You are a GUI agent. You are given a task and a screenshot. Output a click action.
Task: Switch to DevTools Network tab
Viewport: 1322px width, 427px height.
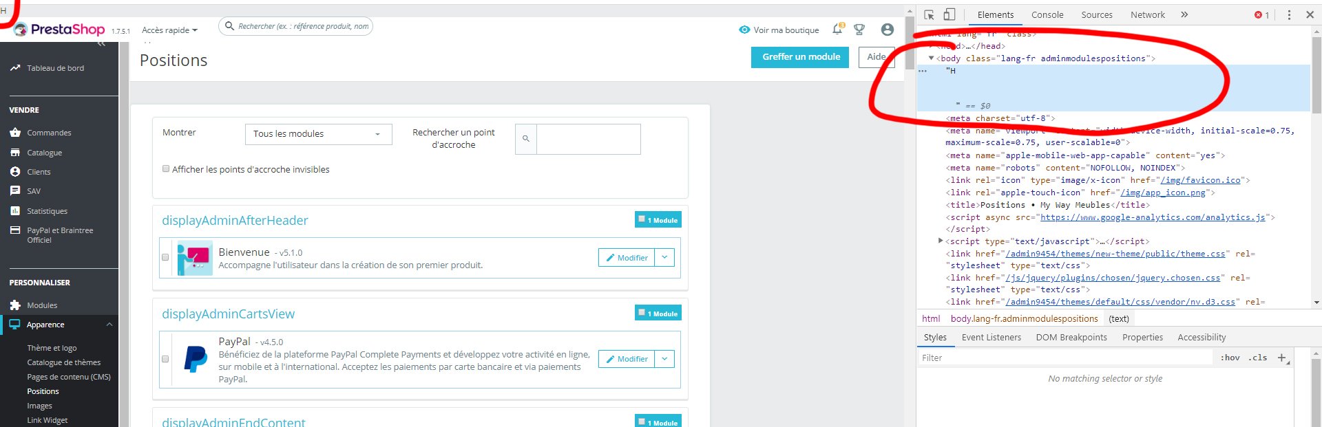pos(1148,14)
